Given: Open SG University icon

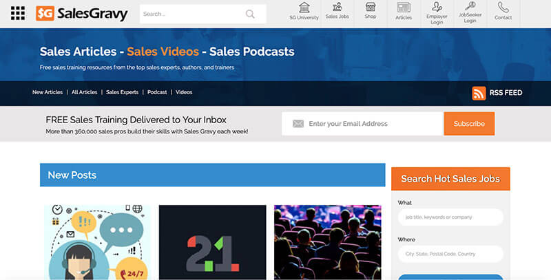Looking at the screenshot, I should click(x=304, y=8).
